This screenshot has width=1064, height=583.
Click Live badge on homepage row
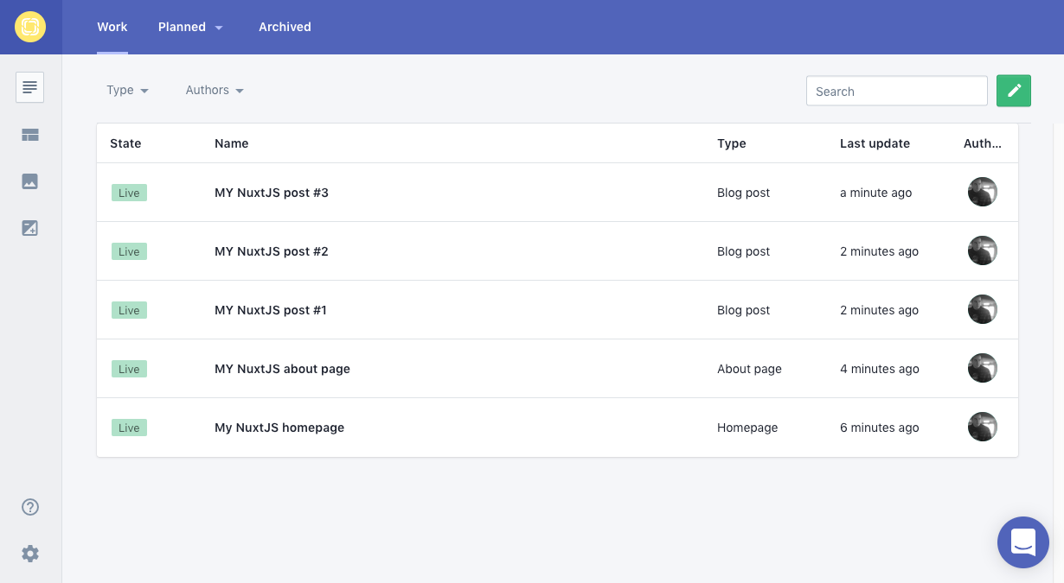[x=129, y=428]
